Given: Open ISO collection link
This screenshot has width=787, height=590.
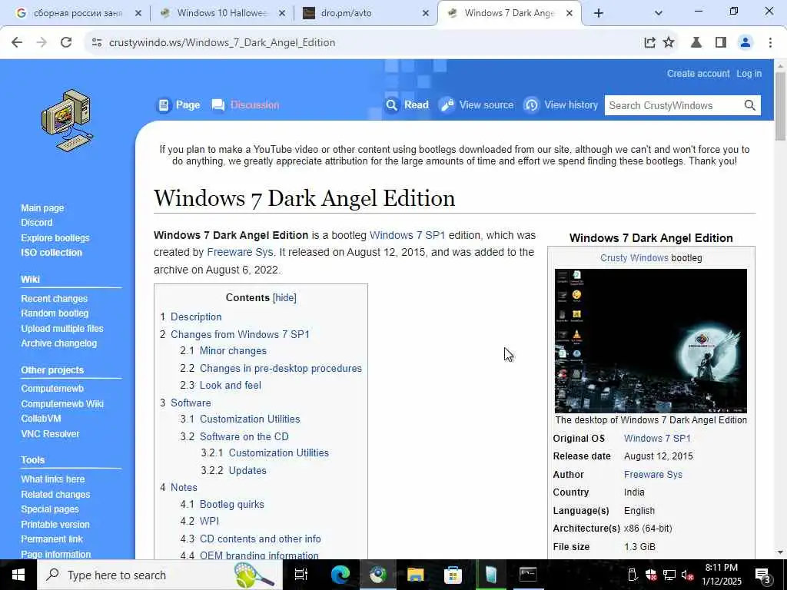Looking at the screenshot, I should coord(51,252).
